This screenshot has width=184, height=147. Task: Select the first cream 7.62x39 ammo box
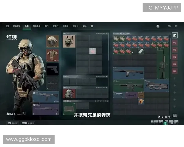(x=116, y=39)
